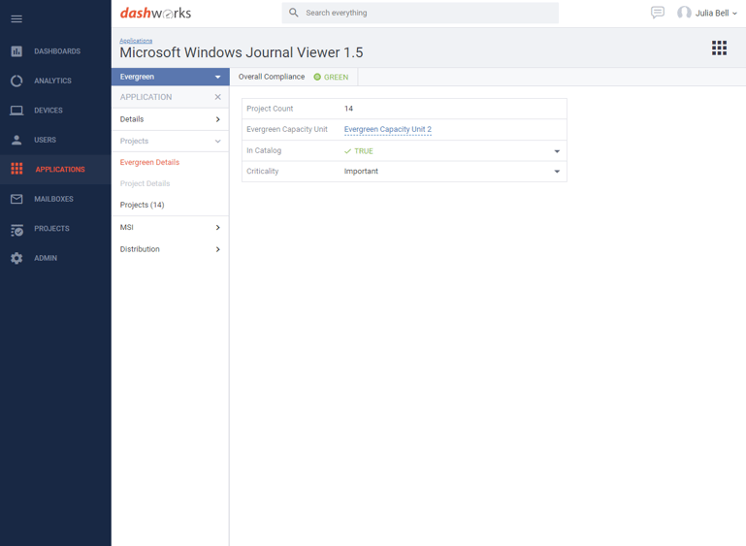Select Mailboxes in the sidebar
The height and width of the screenshot is (546, 746).
tap(53, 199)
